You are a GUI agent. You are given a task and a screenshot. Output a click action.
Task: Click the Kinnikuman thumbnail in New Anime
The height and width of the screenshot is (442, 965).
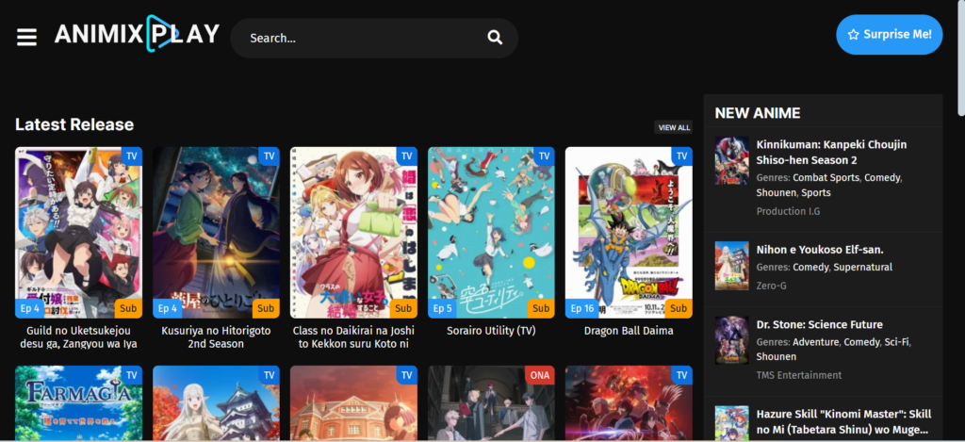pyautogui.click(x=731, y=160)
